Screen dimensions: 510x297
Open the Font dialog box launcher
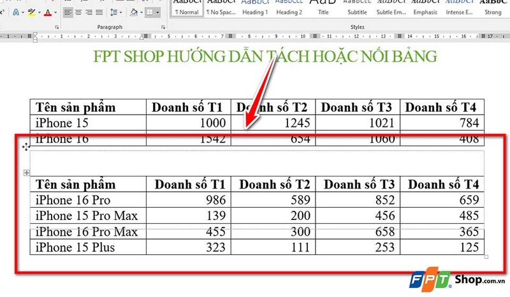click(57, 27)
